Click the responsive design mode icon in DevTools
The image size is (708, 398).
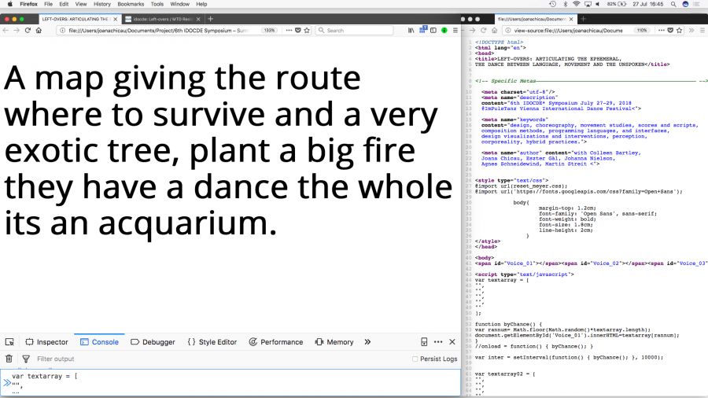click(424, 342)
